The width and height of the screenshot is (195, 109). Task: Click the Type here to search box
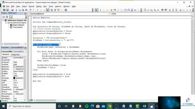tap(31, 106)
